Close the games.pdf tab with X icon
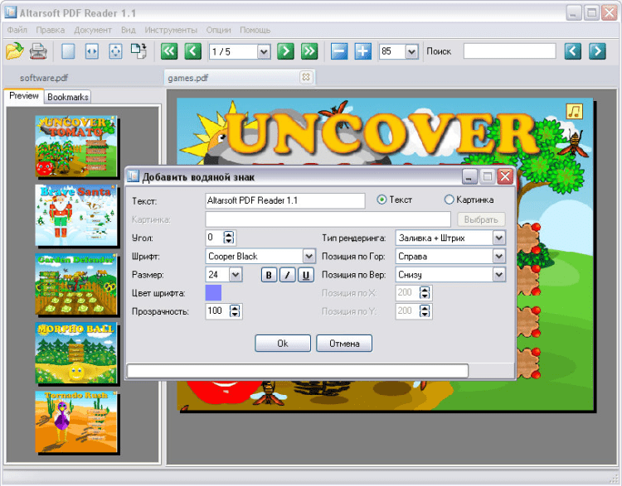This screenshot has height=486, width=622. click(306, 77)
